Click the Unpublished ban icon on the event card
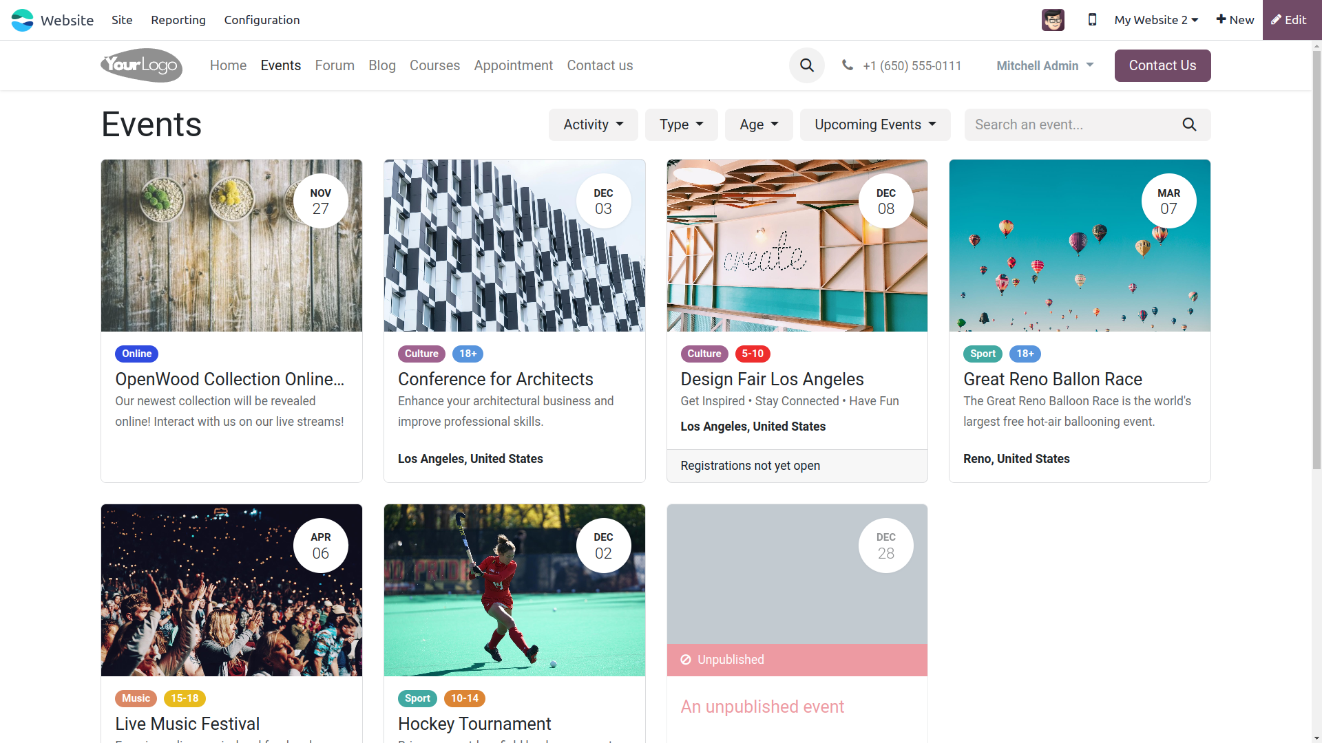This screenshot has height=743, width=1322. [x=686, y=660]
